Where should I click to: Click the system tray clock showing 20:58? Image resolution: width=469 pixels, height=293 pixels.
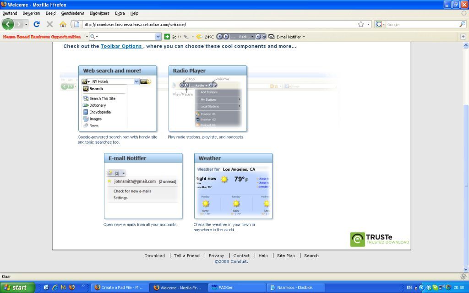(x=459, y=288)
